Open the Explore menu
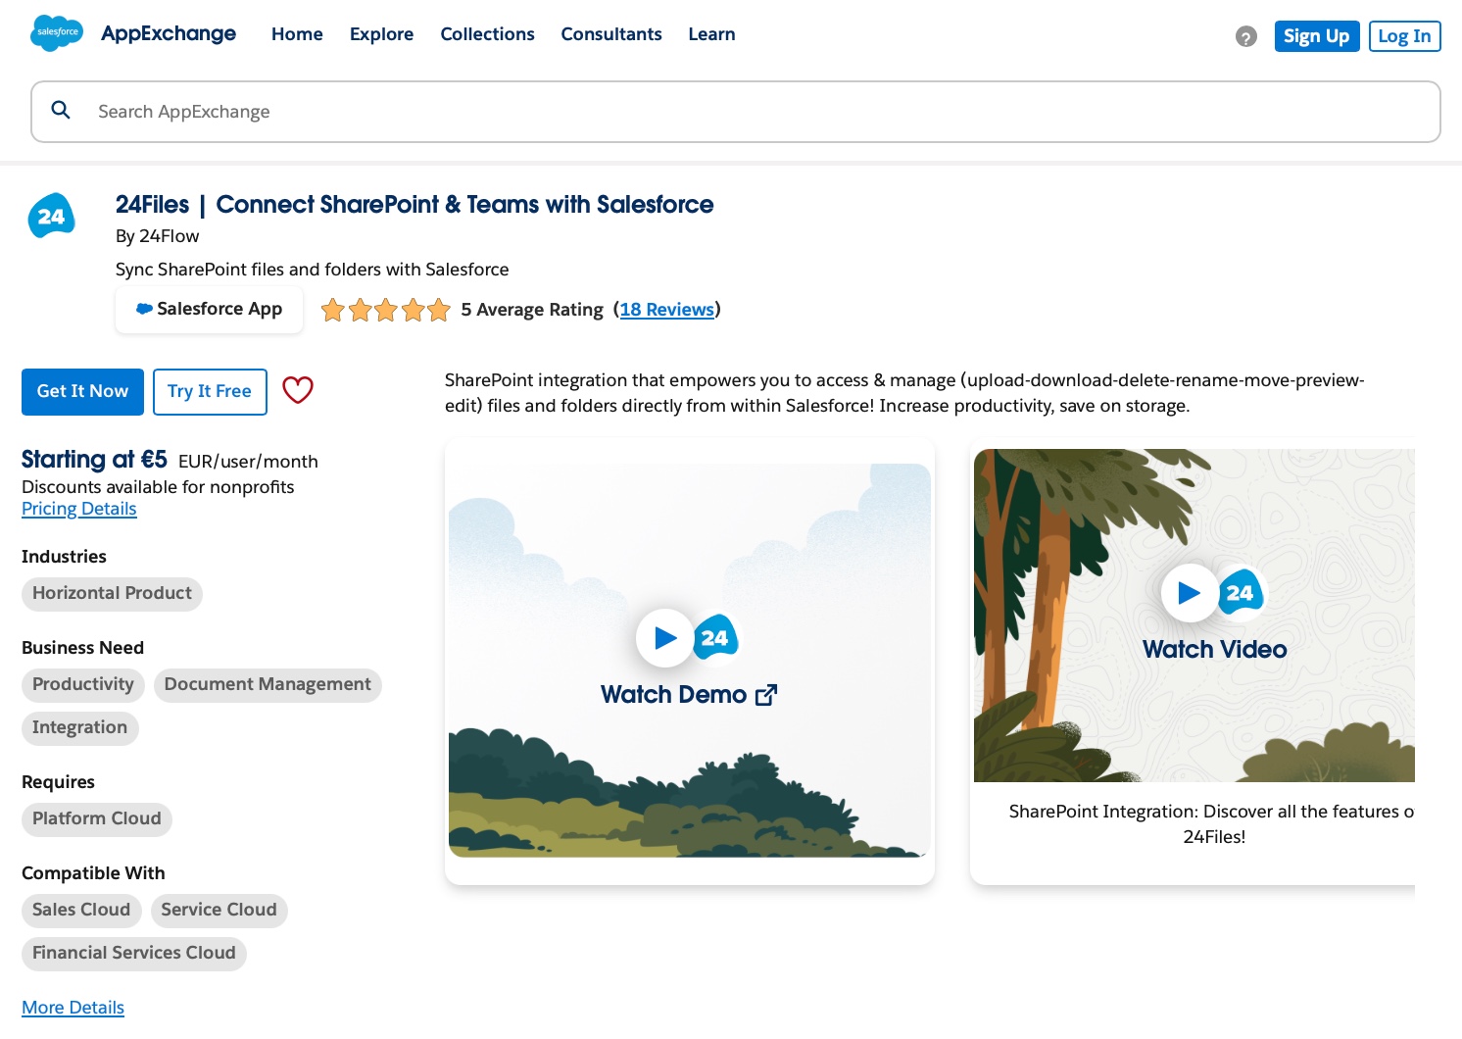 (x=381, y=33)
